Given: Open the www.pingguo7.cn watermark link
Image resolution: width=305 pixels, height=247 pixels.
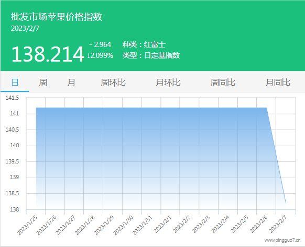Looking at the screenshot, I should [282, 240].
